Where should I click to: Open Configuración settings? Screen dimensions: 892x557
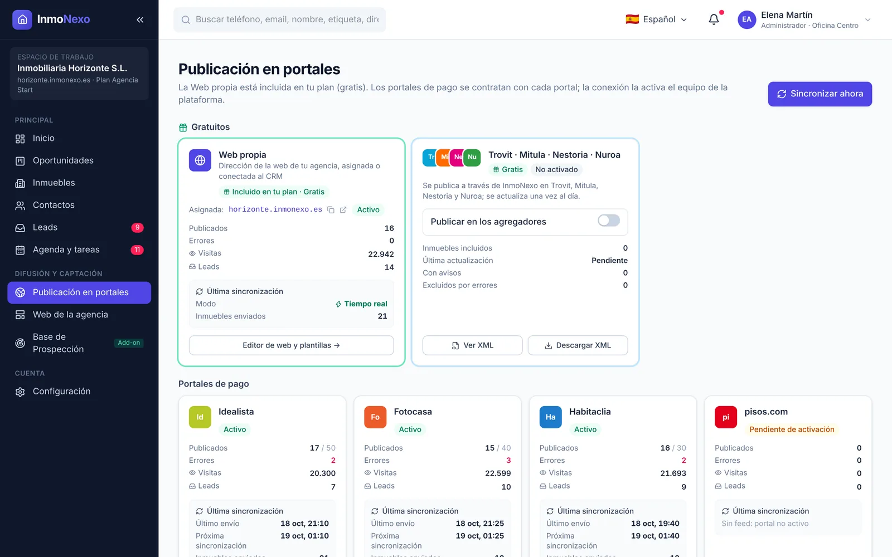(x=79, y=392)
